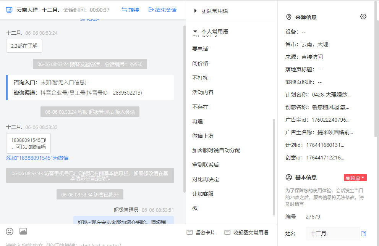Select the phrase 要电话

pyautogui.click(x=200, y=49)
